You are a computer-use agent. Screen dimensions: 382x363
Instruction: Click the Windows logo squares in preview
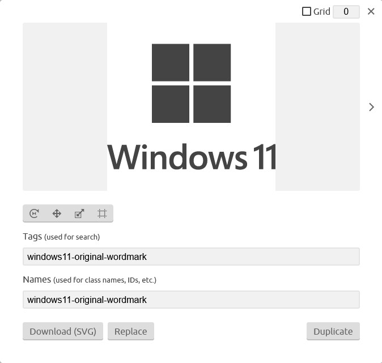[x=191, y=83]
